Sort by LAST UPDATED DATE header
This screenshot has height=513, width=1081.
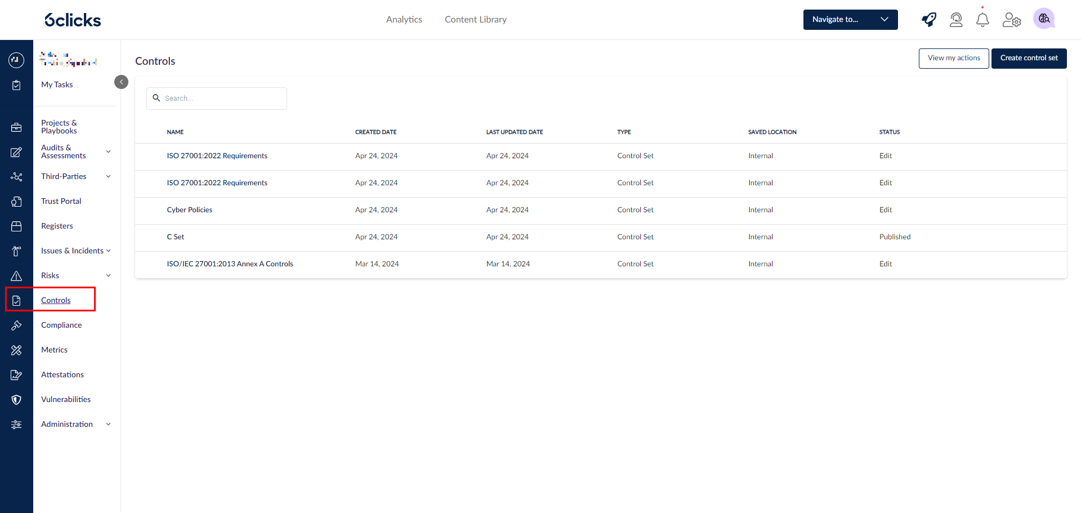point(515,132)
